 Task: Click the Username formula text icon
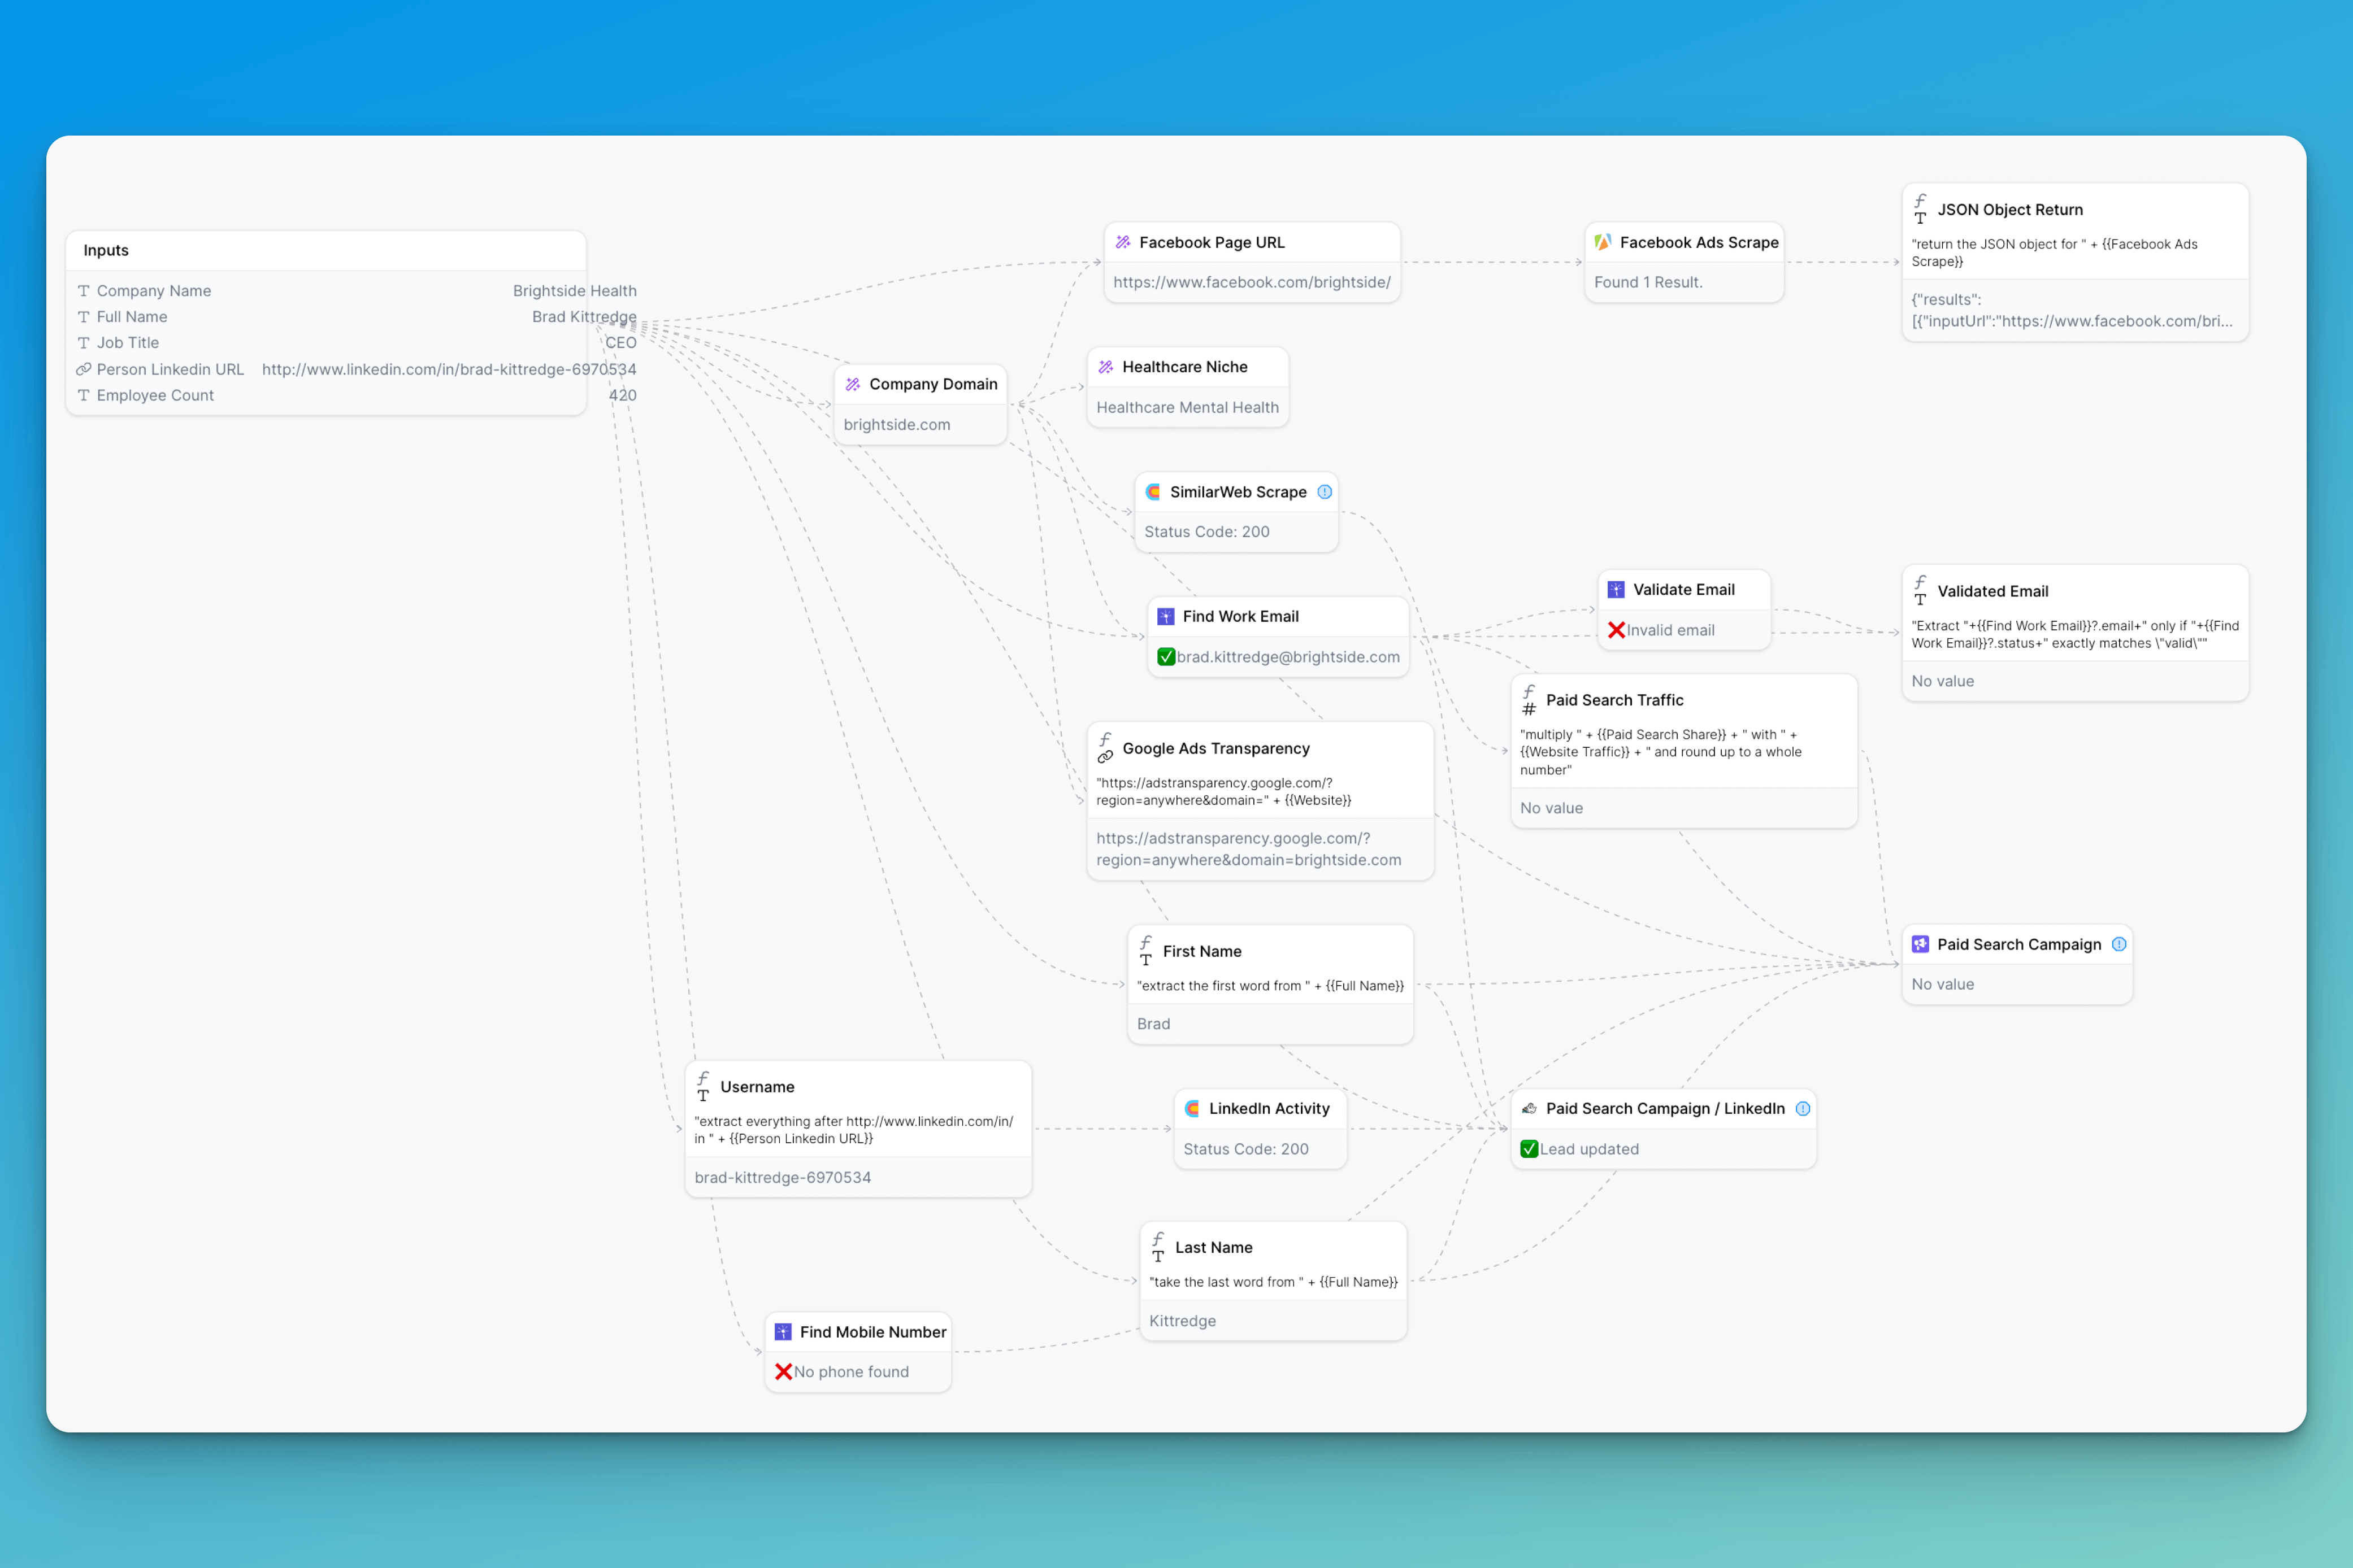pyautogui.click(x=704, y=1087)
